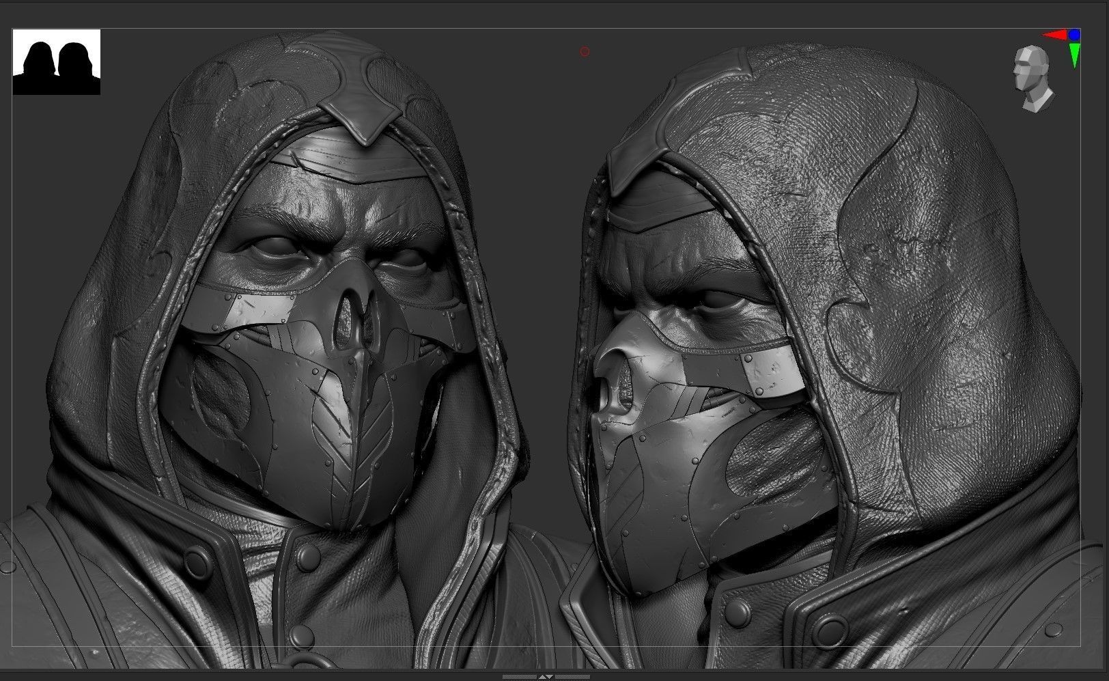1109x681 pixels.
Task: Snap view using the blue Z axis dot
Action: point(1075,34)
